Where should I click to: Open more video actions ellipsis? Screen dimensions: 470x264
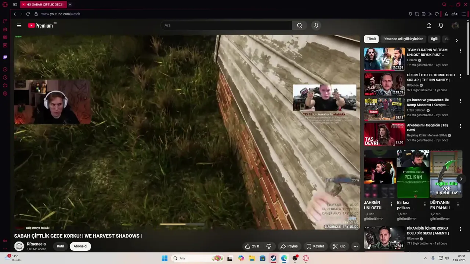coord(355,246)
